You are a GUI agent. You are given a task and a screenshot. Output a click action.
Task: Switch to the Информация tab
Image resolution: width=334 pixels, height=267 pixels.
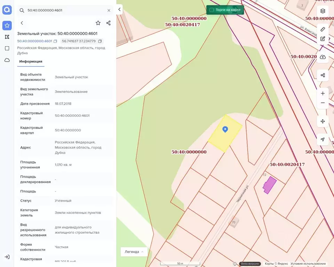[x=31, y=61]
